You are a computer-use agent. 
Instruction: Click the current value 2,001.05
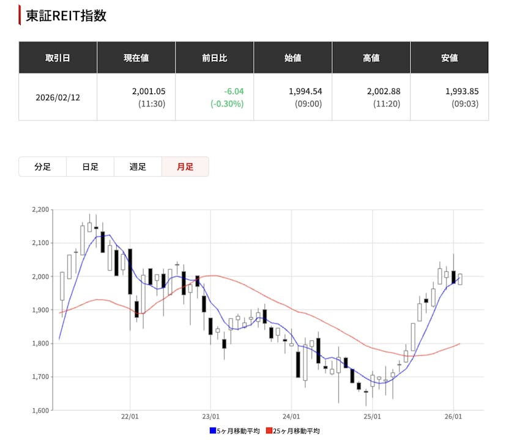click(149, 91)
